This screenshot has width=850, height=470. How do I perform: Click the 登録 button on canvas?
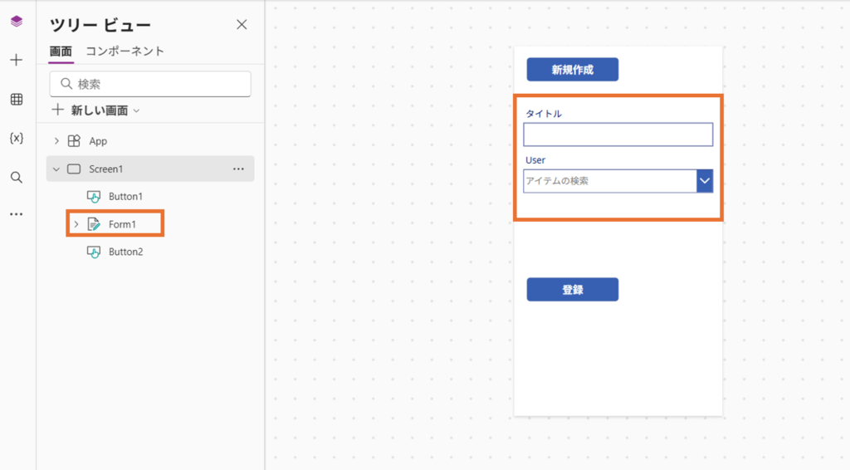pos(573,290)
